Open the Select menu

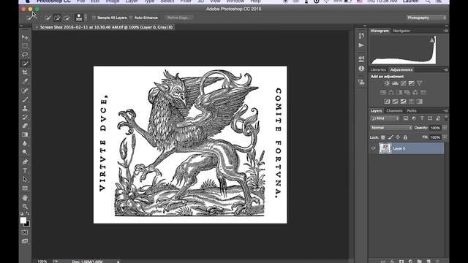coord(167,1)
